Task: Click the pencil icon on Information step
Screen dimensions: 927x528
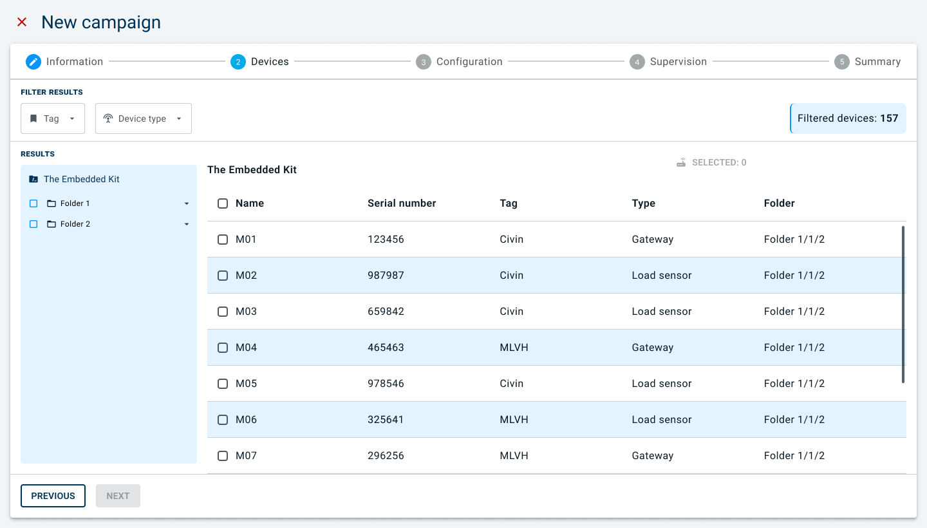Action: [33, 62]
